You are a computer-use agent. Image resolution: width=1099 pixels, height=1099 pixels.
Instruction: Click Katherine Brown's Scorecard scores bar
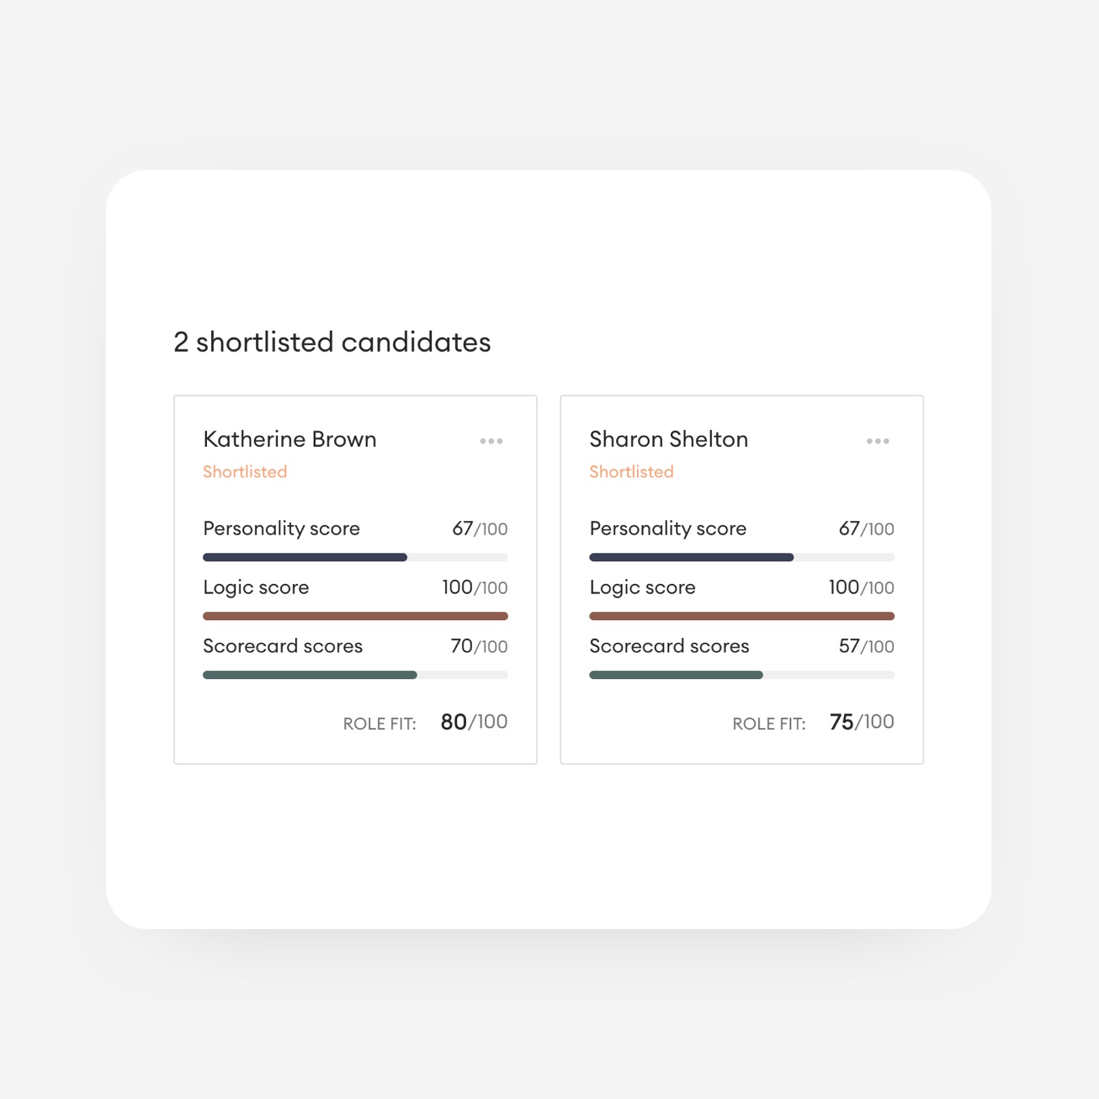pyautogui.click(x=355, y=675)
